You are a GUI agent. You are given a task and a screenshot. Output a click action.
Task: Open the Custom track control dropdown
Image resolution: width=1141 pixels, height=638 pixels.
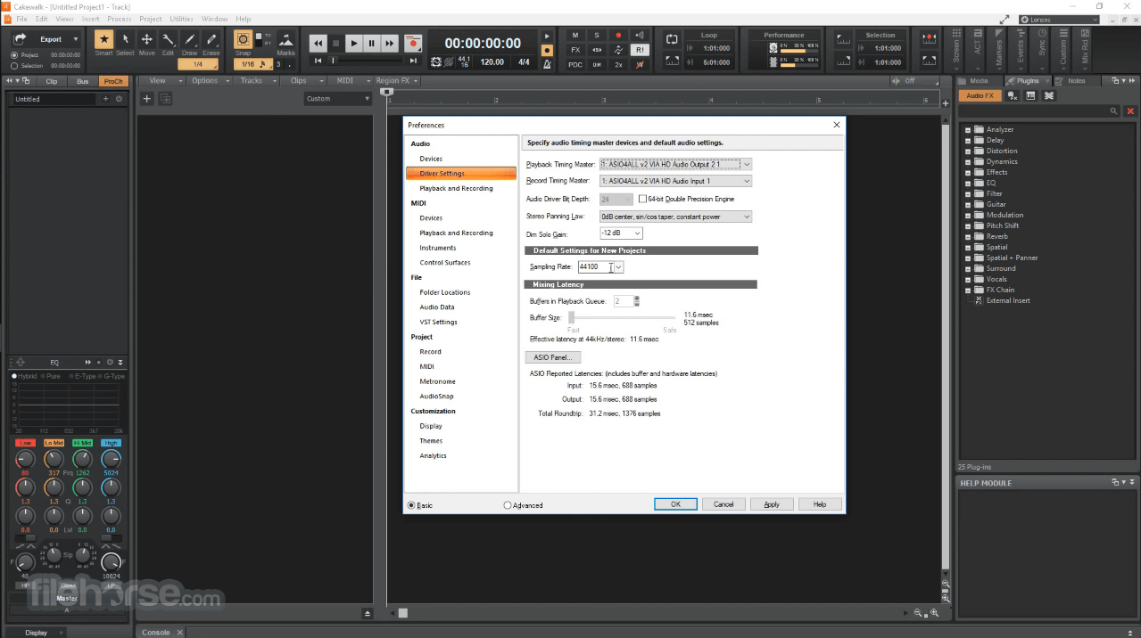[338, 99]
